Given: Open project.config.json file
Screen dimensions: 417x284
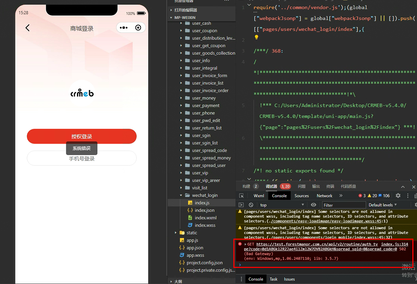Looking at the screenshot, I should [x=204, y=263].
